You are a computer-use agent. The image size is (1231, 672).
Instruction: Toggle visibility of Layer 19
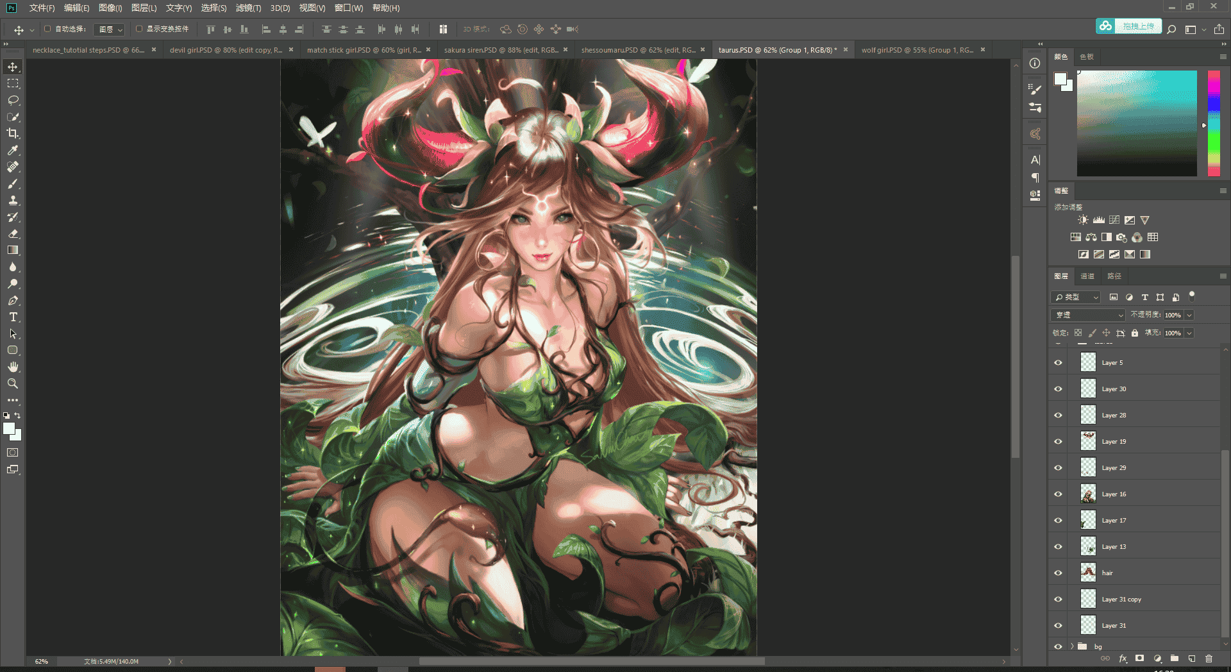pos(1058,442)
